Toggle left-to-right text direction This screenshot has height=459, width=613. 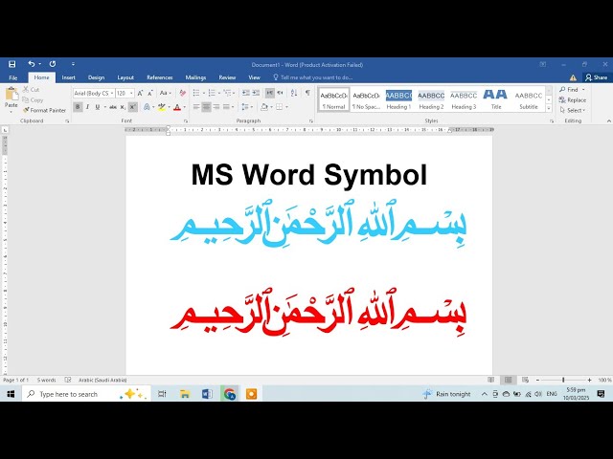[270, 93]
